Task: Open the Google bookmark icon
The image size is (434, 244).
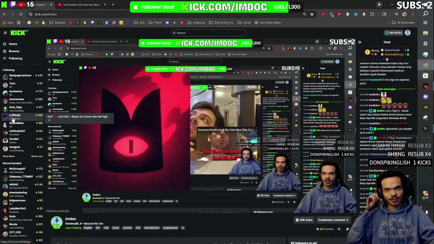Action: tap(29, 23)
